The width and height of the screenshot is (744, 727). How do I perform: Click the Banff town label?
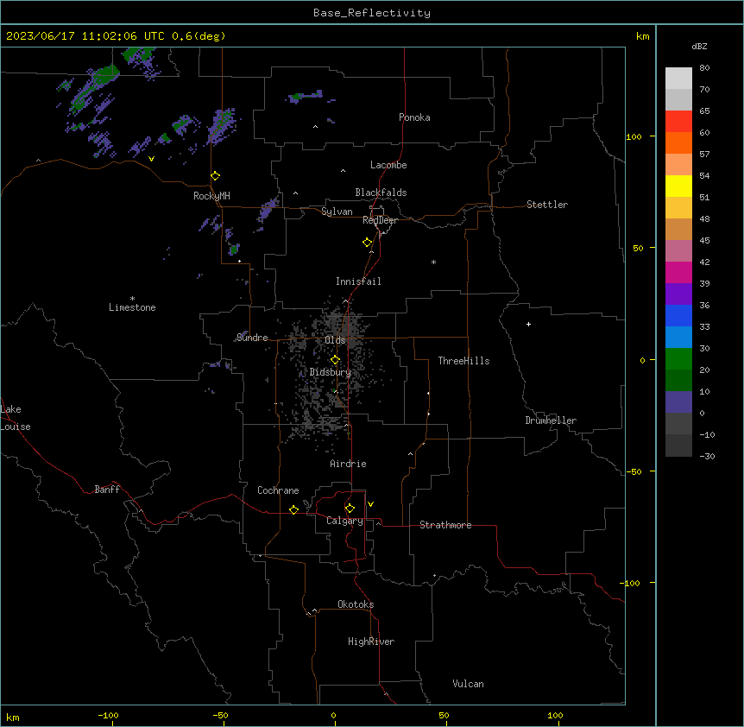pos(107,490)
